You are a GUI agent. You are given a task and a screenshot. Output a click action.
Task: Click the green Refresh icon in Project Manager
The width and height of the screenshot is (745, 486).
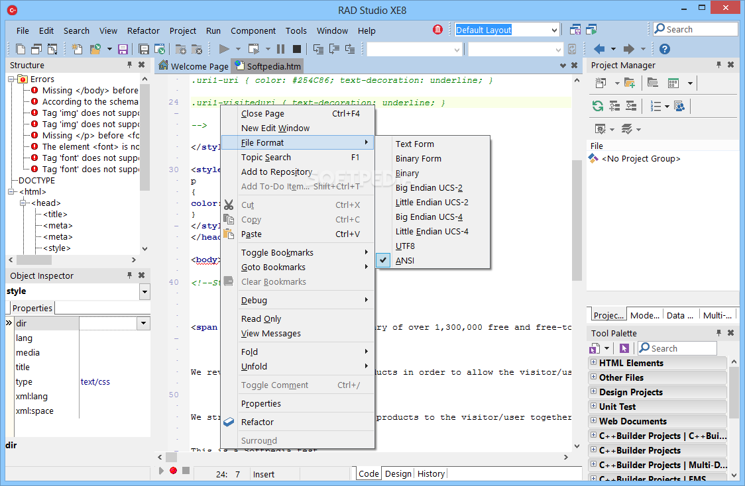[598, 107]
